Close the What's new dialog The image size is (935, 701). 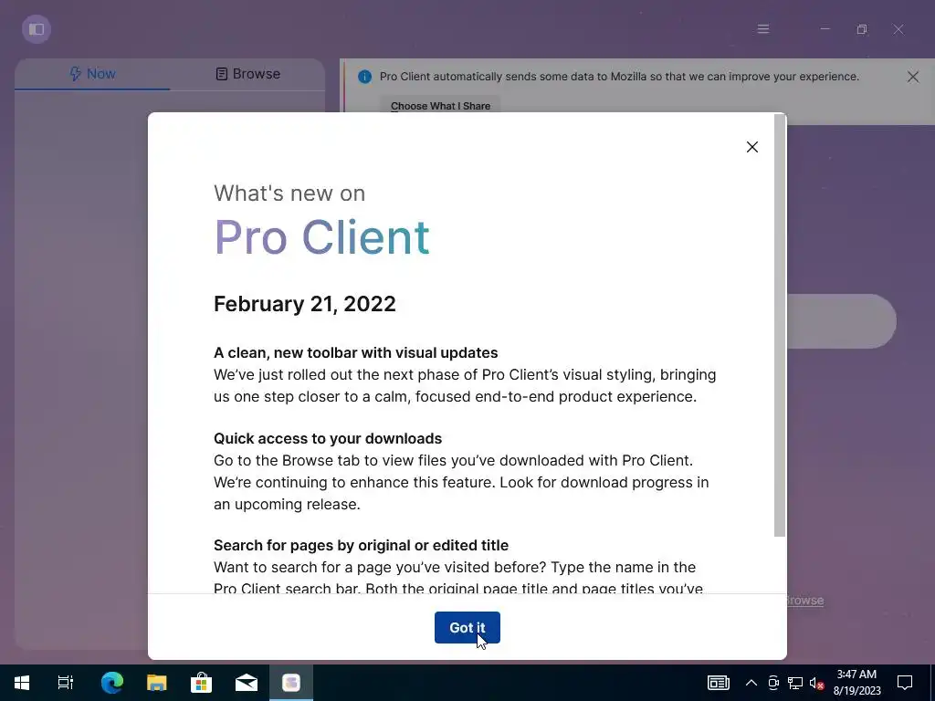pyautogui.click(x=752, y=147)
